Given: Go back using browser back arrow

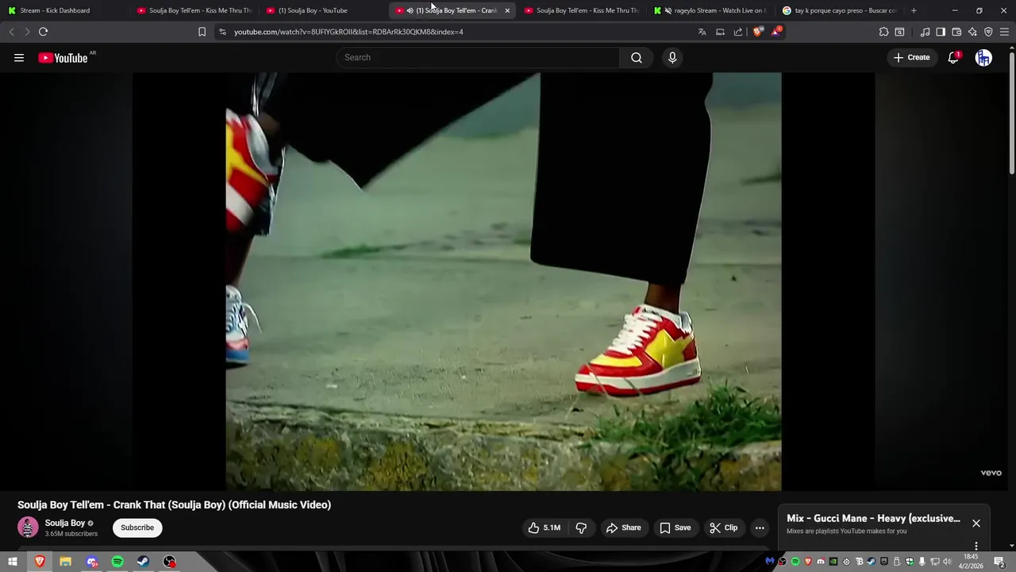Looking at the screenshot, I should tap(11, 32).
